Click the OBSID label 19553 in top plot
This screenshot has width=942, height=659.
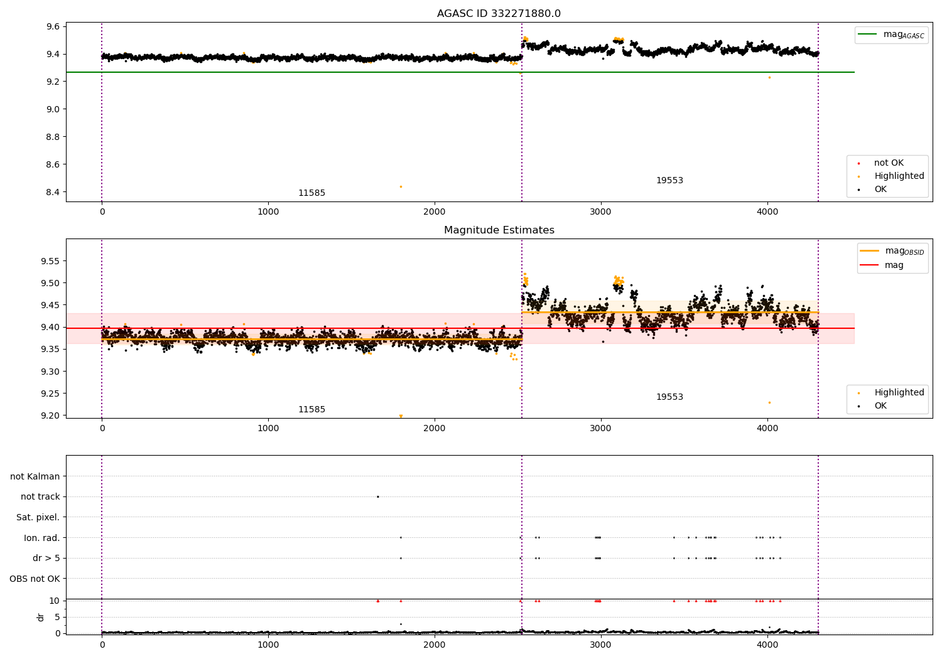pyautogui.click(x=669, y=181)
